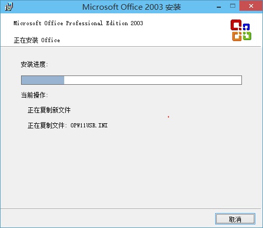The image size is (263, 228).
Task: Click the blue square of the Office logo
Action: click(246, 27)
